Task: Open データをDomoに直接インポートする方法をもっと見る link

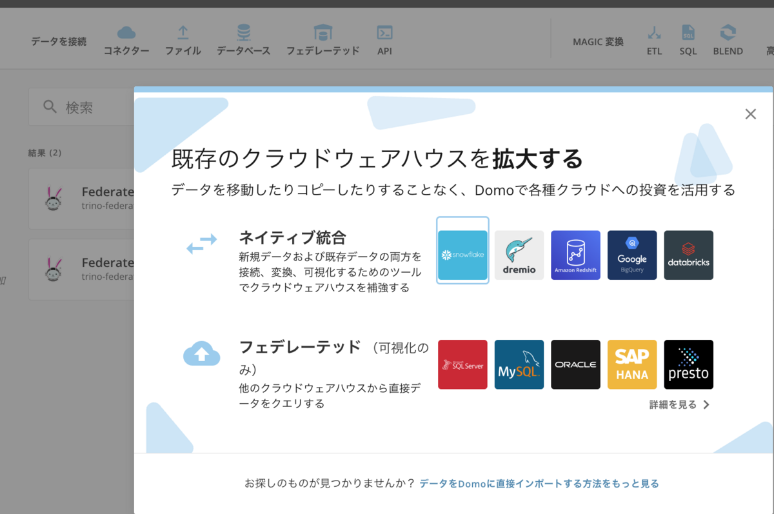Action: (x=539, y=484)
